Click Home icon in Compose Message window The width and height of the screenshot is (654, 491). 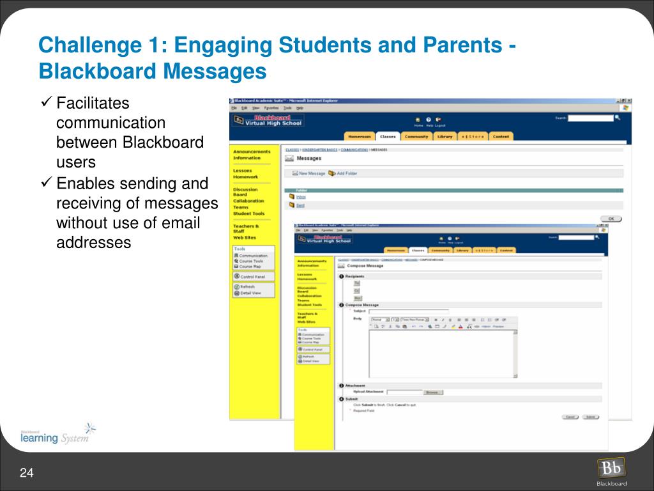[x=442, y=238]
